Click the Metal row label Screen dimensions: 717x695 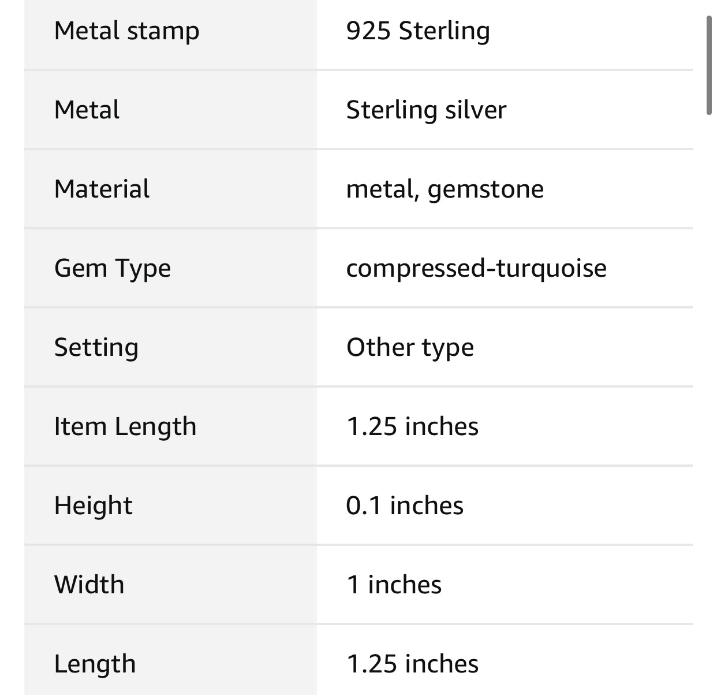(x=87, y=110)
